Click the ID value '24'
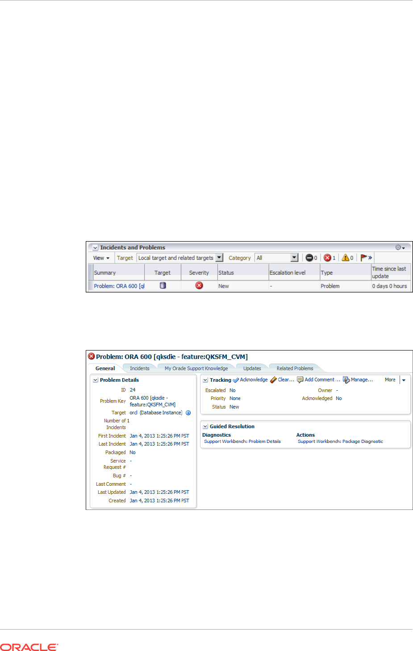 point(133,390)
